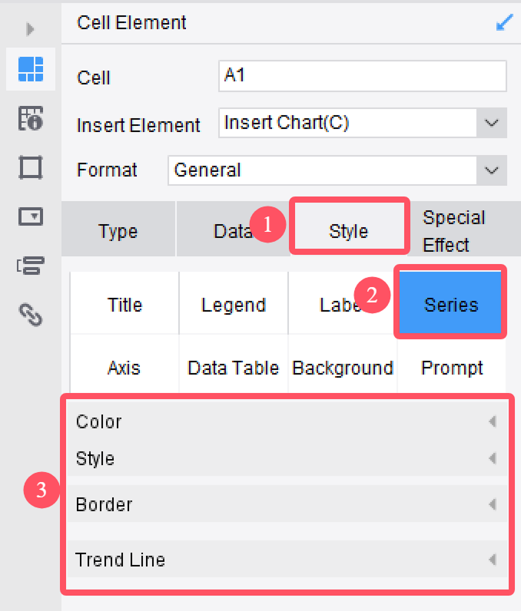Open the Data Table settings
The image size is (521, 611).
coord(234,368)
